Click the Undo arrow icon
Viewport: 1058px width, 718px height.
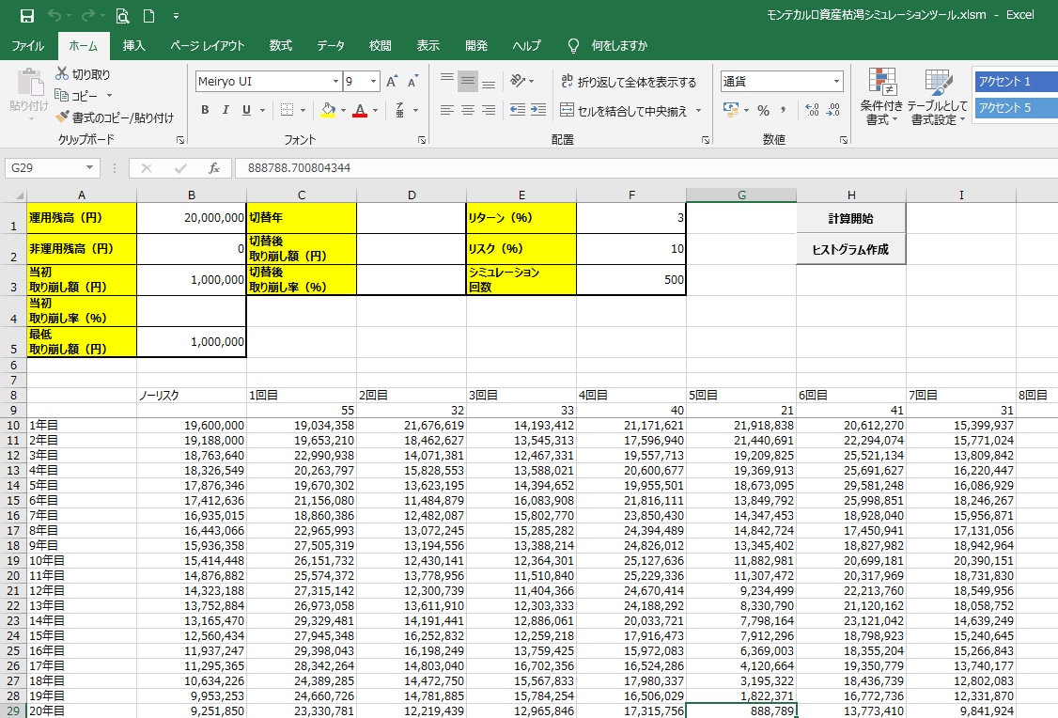pyautogui.click(x=55, y=16)
